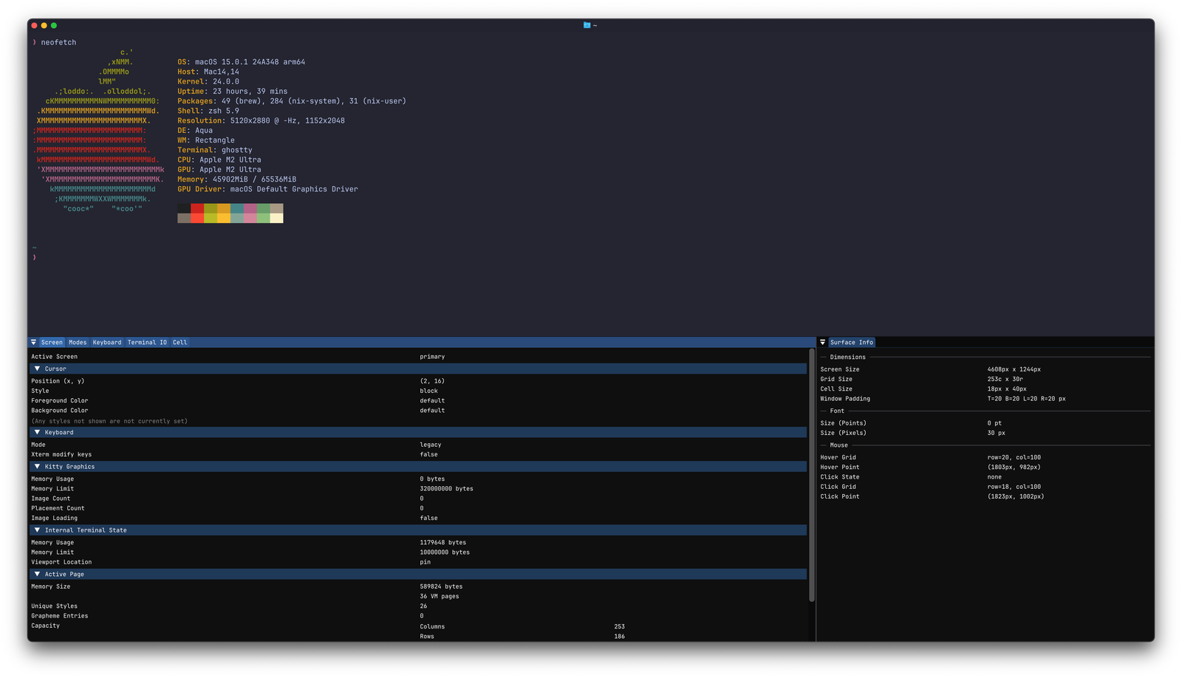Collapse the Keyboard section in the Screen panel
1182x678 pixels.
[37, 432]
